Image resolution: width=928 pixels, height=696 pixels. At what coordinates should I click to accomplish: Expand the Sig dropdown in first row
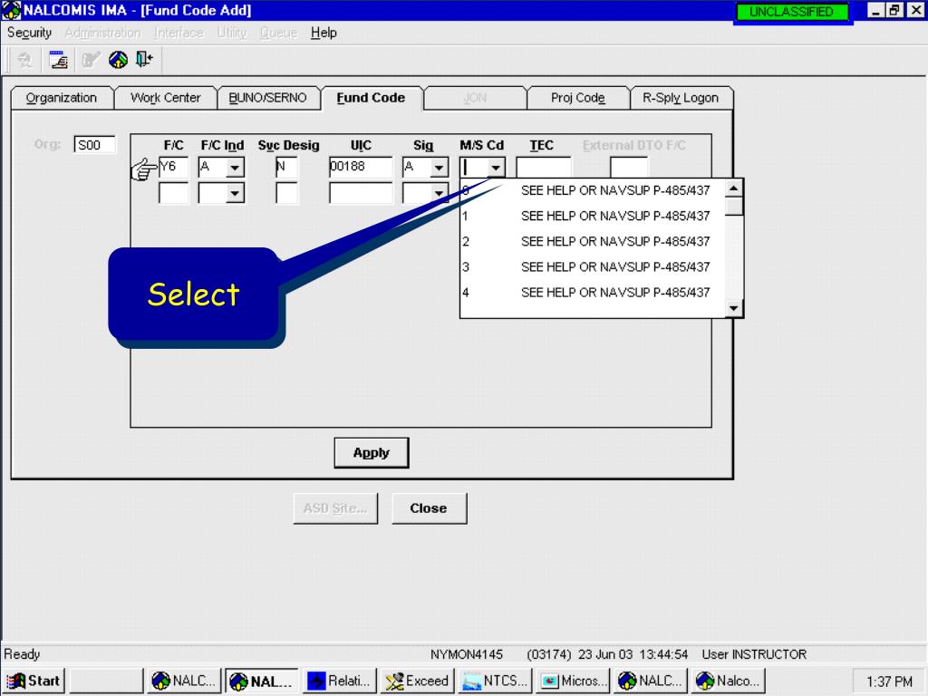pos(439,168)
